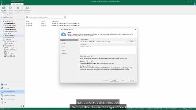Sort list by Host column header

pyautogui.click(x=43, y=21)
